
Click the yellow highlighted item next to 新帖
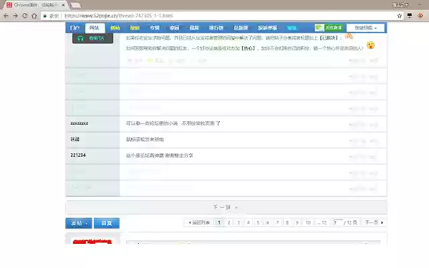pos(135,28)
